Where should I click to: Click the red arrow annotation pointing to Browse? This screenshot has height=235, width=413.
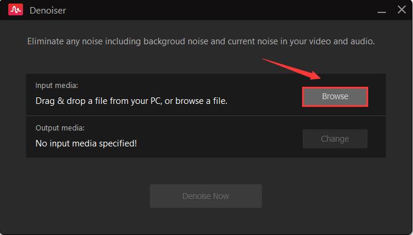coord(292,69)
